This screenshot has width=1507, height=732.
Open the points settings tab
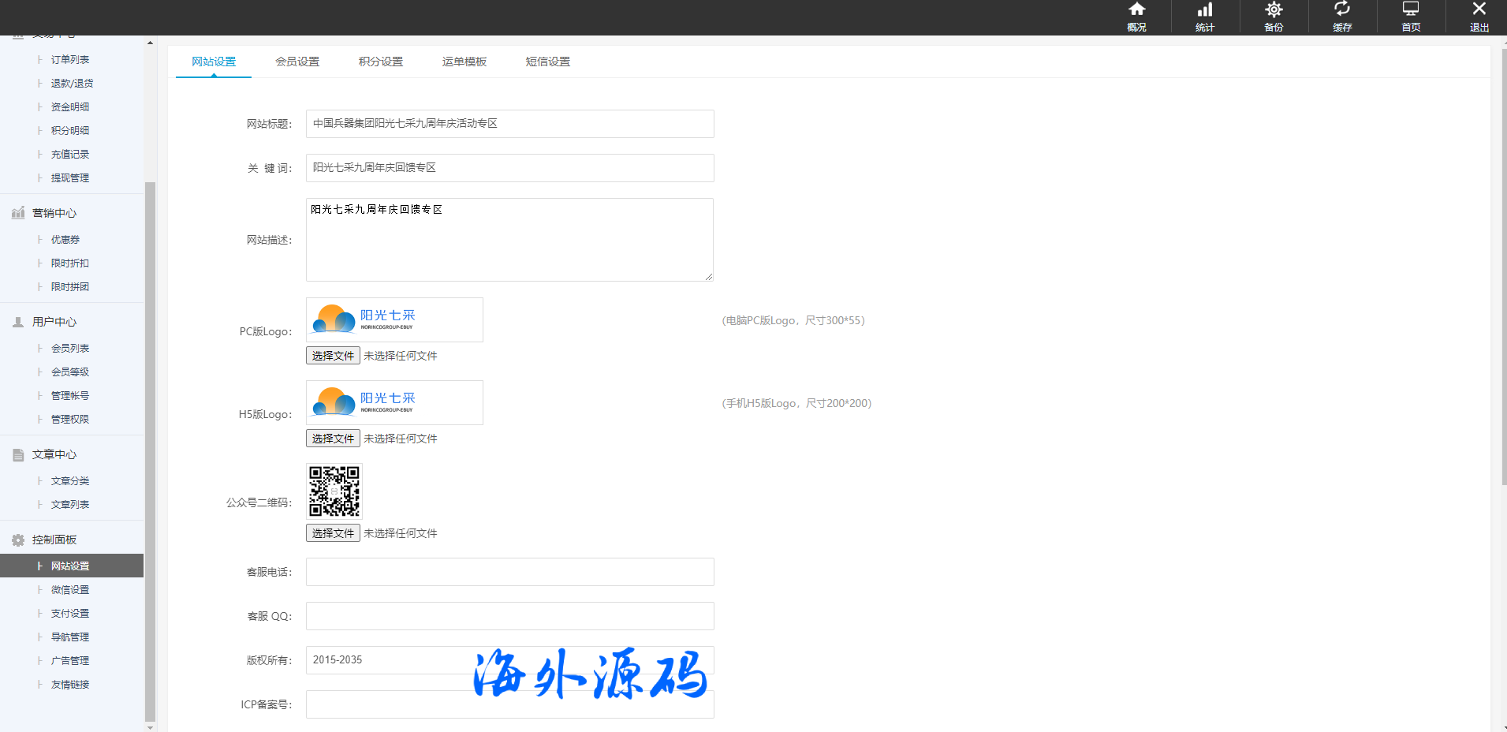coord(381,62)
